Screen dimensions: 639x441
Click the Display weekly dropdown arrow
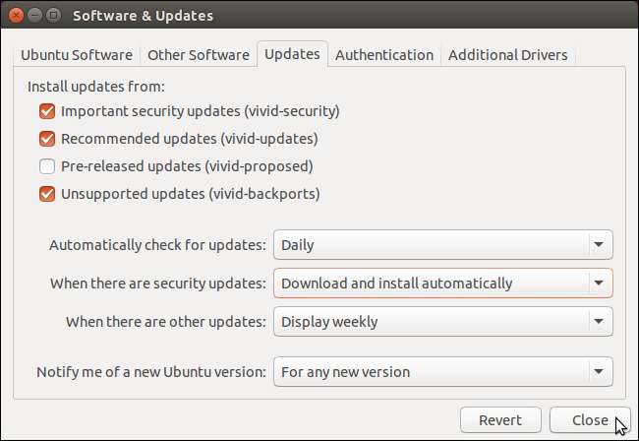(x=598, y=322)
